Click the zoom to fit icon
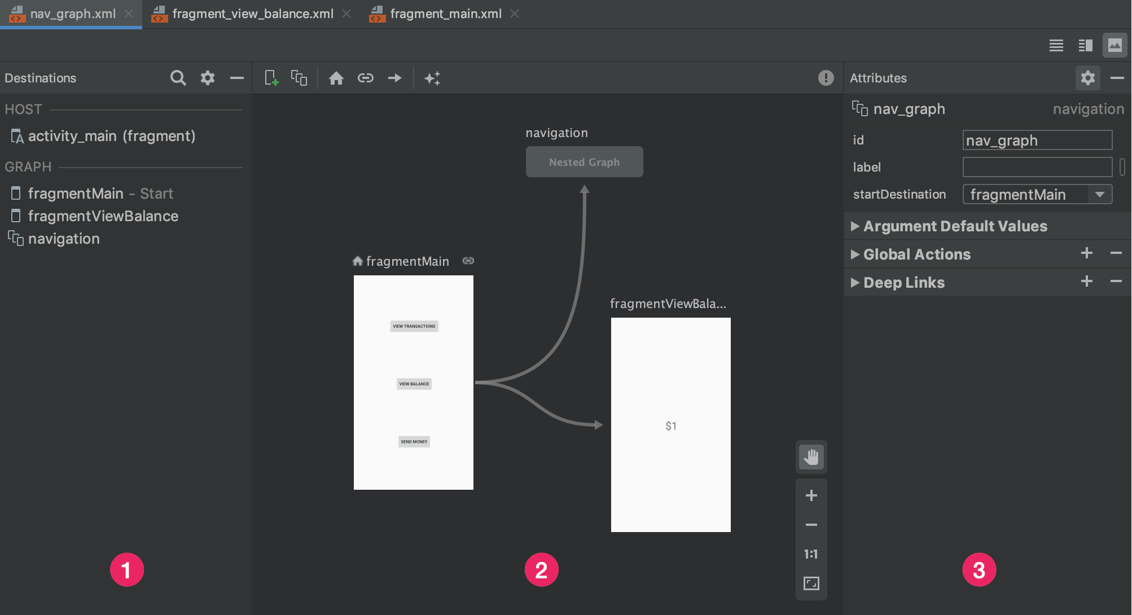The height and width of the screenshot is (615, 1132). [810, 582]
